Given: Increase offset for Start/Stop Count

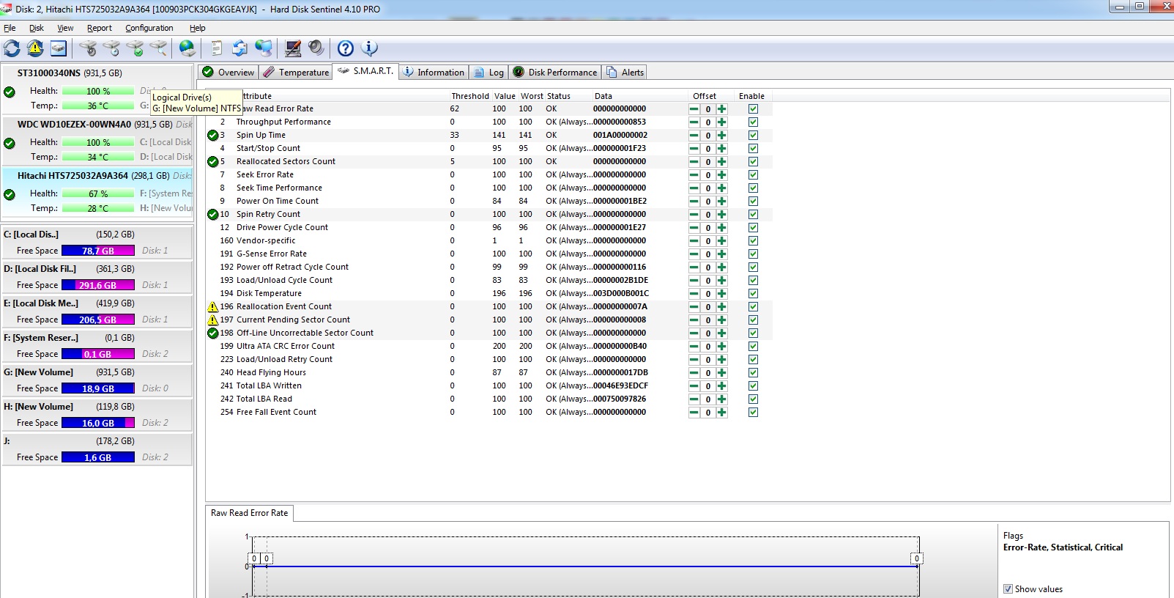Looking at the screenshot, I should (x=722, y=149).
